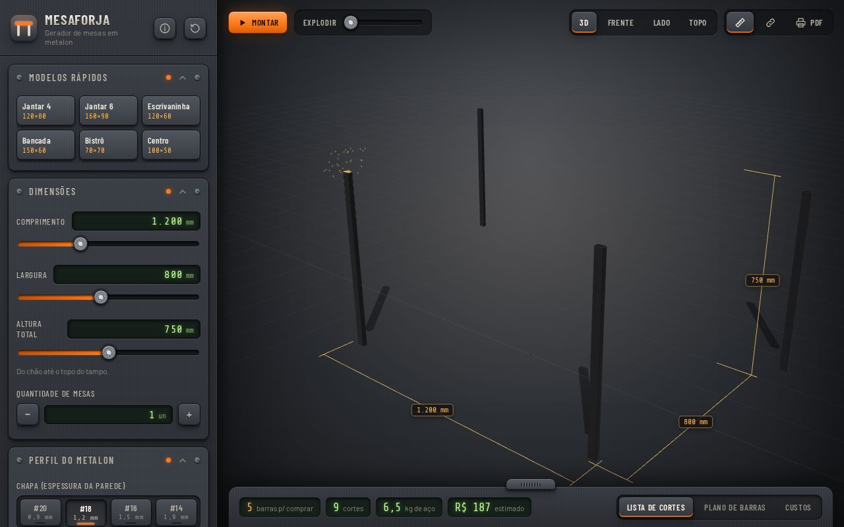Screen dimensions: 844x527
Task: Switch to the Frente view
Action: pyautogui.click(x=620, y=22)
